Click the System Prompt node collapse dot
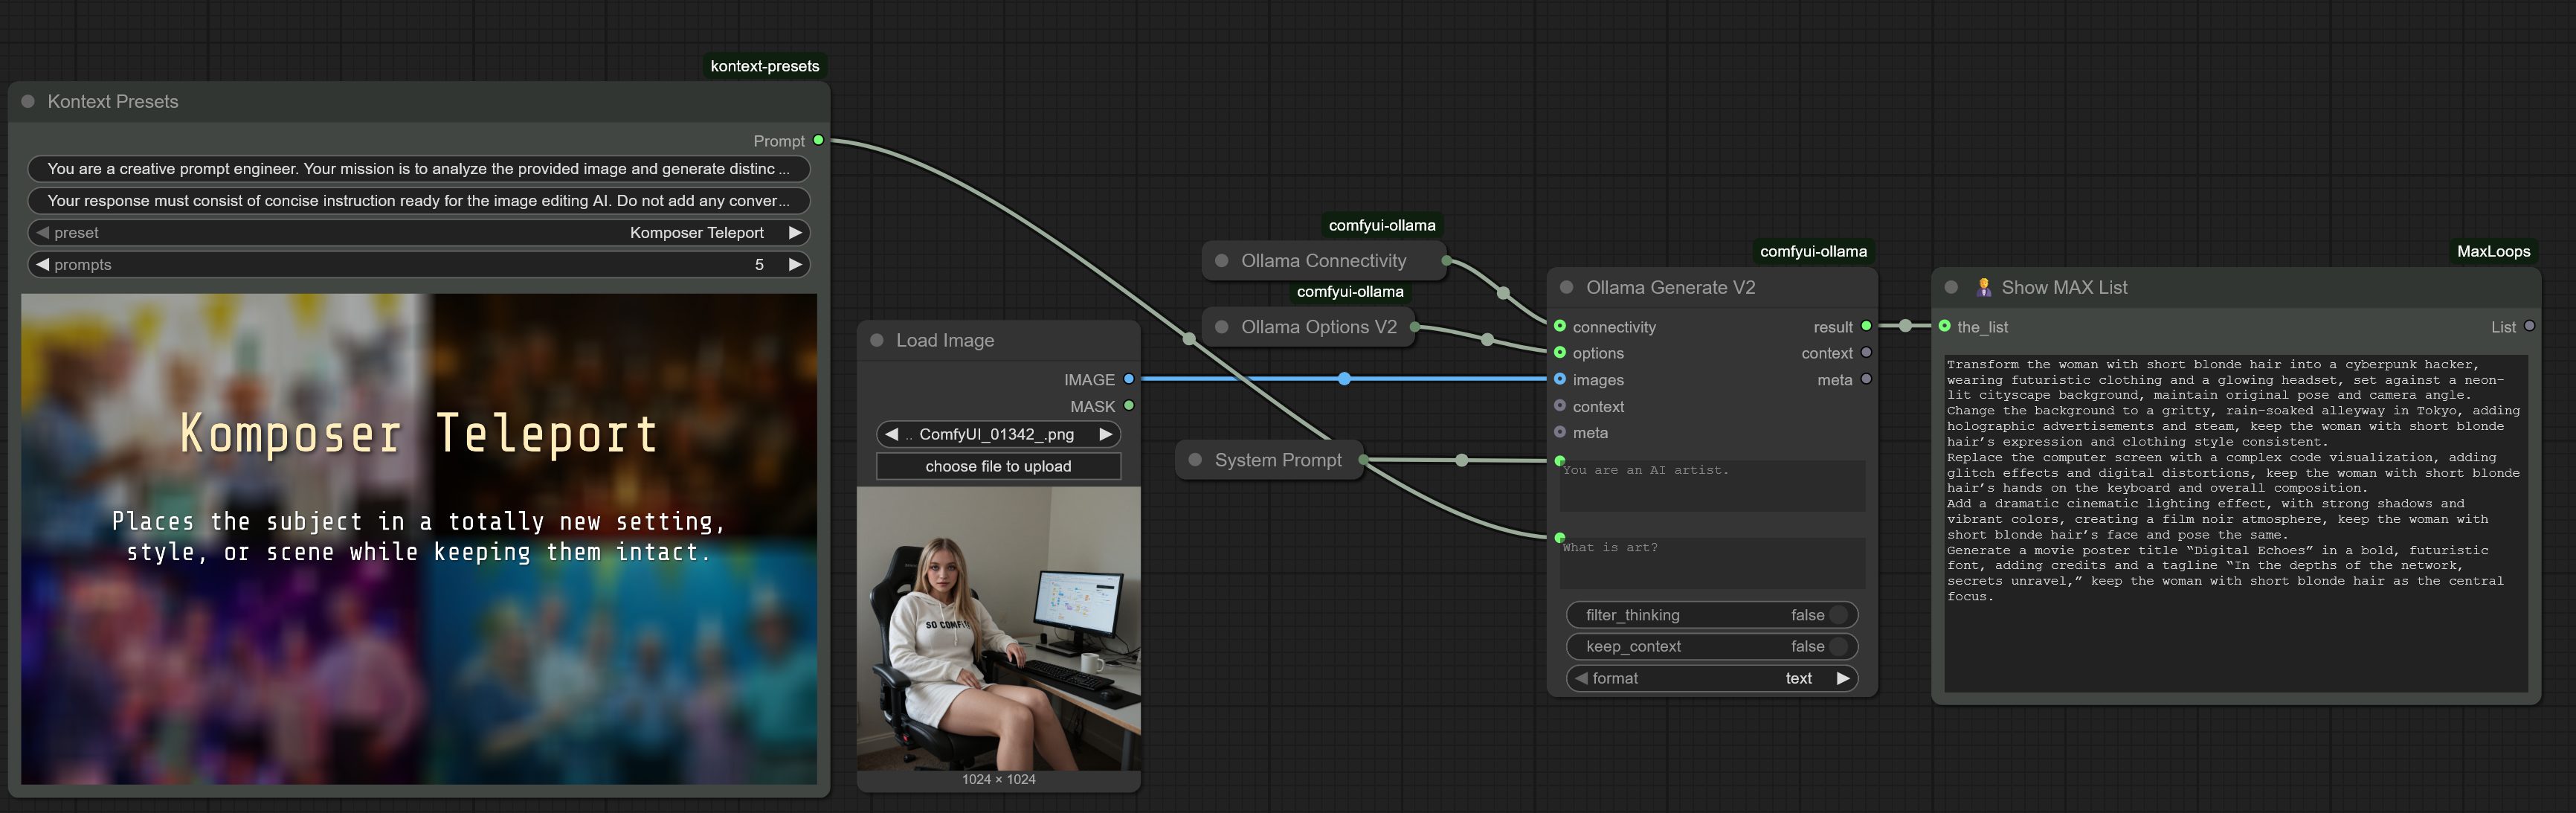 tap(1195, 460)
